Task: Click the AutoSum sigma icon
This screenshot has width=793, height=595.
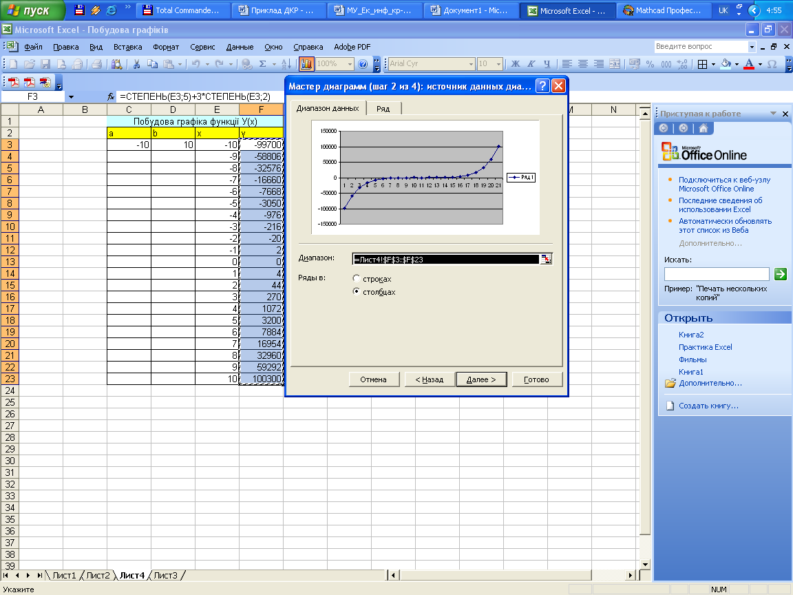Action: point(262,64)
